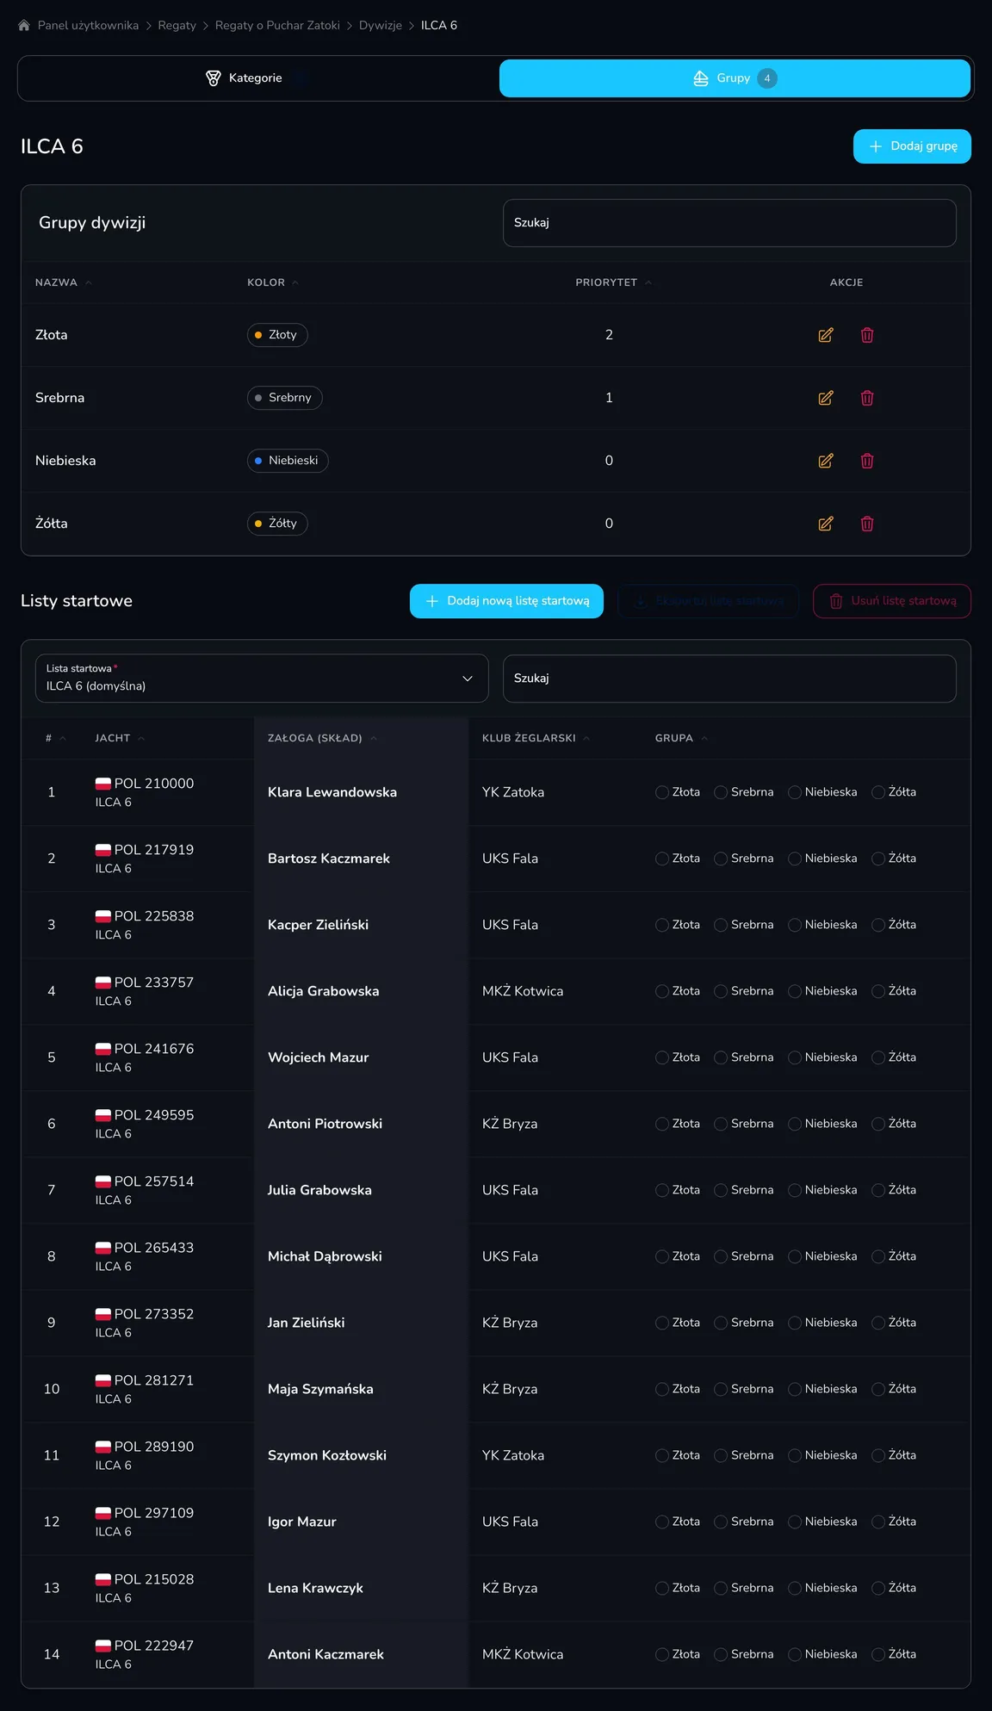Click the Złoty color badge
992x1711 pixels.
277,335
